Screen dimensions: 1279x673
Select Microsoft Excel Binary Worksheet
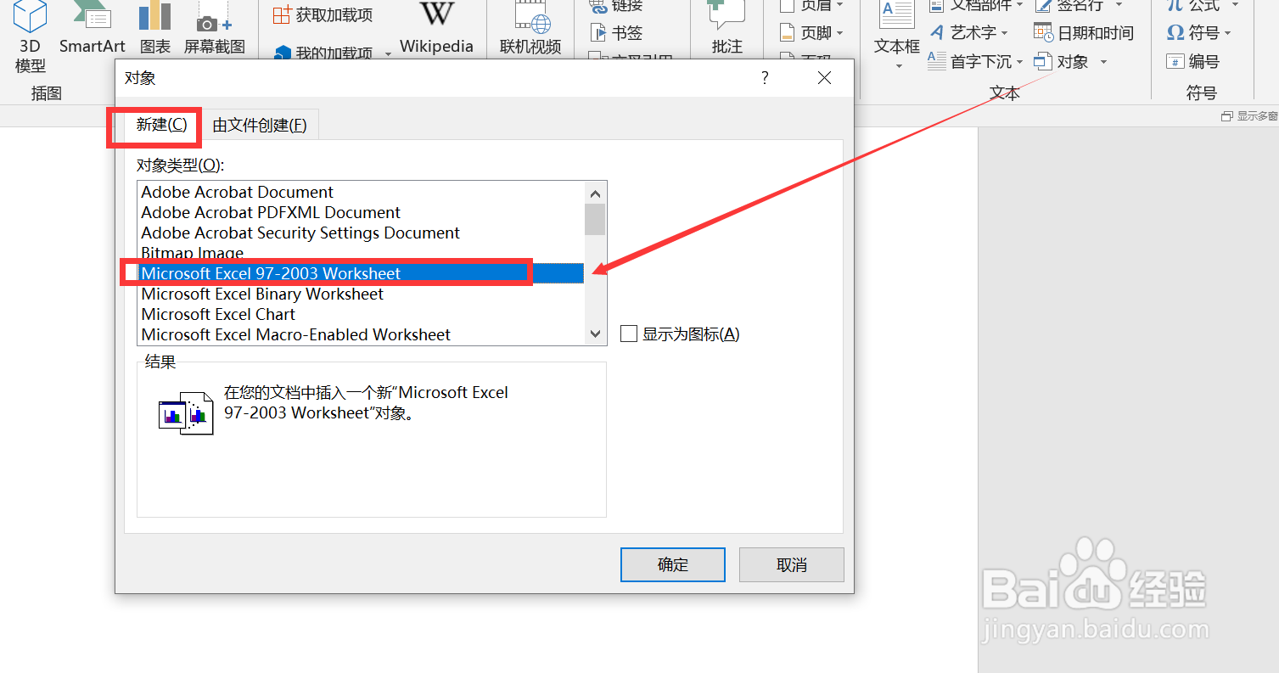(x=361, y=294)
